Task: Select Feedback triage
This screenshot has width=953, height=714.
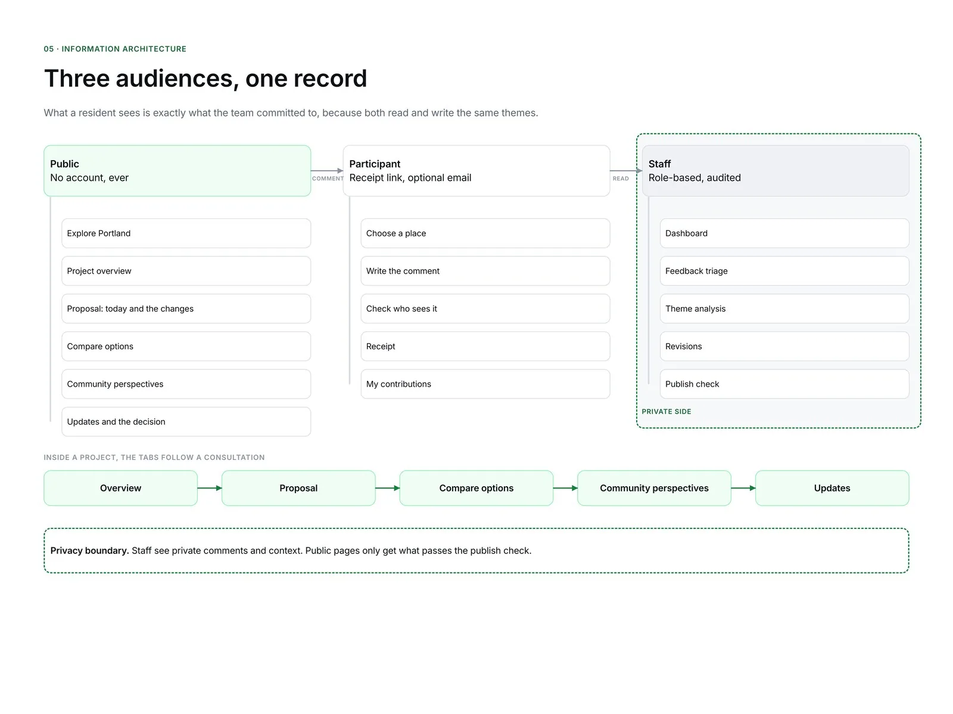Action: (784, 271)
